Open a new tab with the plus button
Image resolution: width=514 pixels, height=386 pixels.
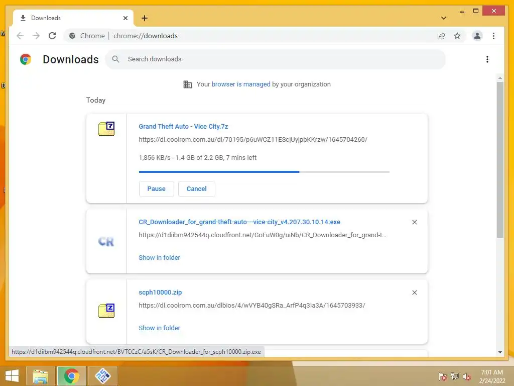145,18
